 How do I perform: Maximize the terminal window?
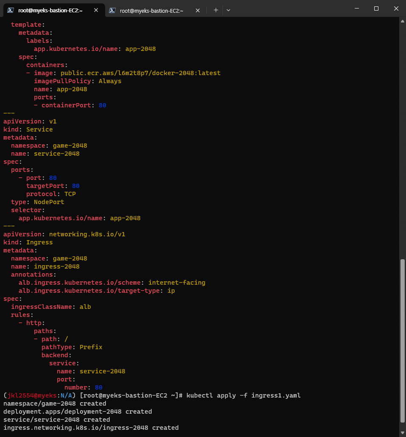[x=376, y=8]
